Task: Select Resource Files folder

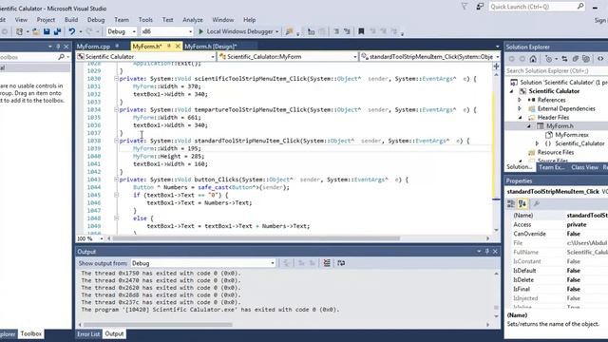Action: pyautogui.click(x=555, y=152)
